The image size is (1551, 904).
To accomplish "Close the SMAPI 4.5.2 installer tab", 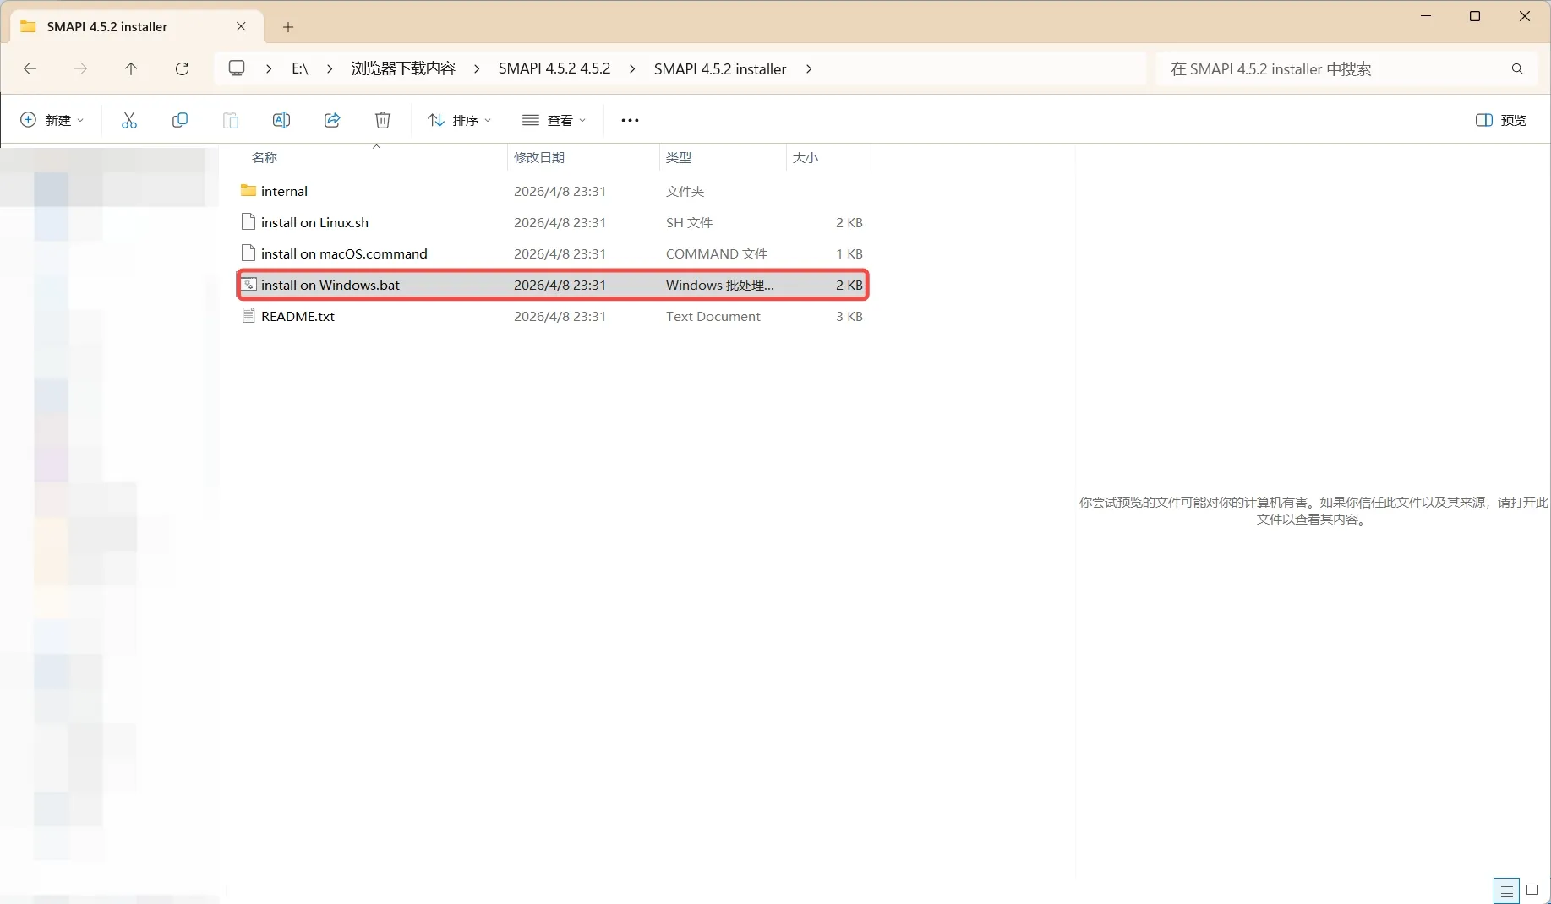I will point(241,26).
